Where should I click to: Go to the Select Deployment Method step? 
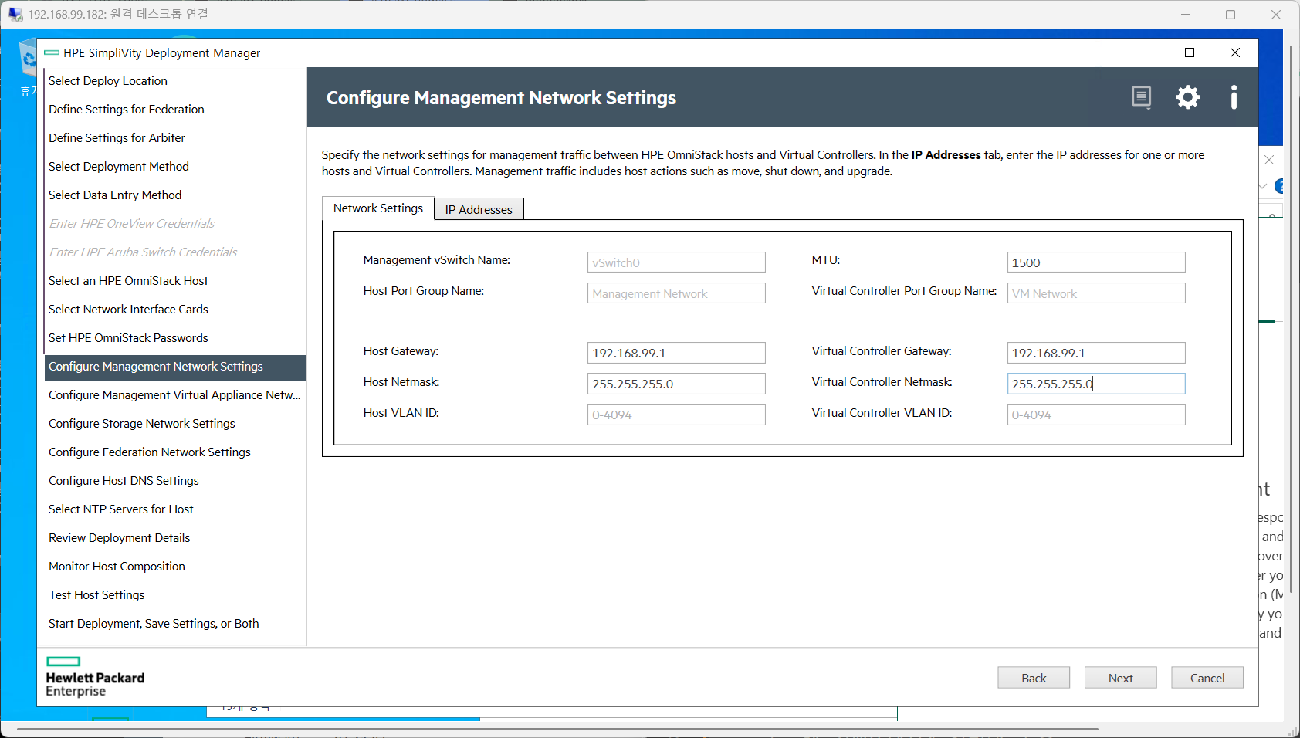[118, 167]
